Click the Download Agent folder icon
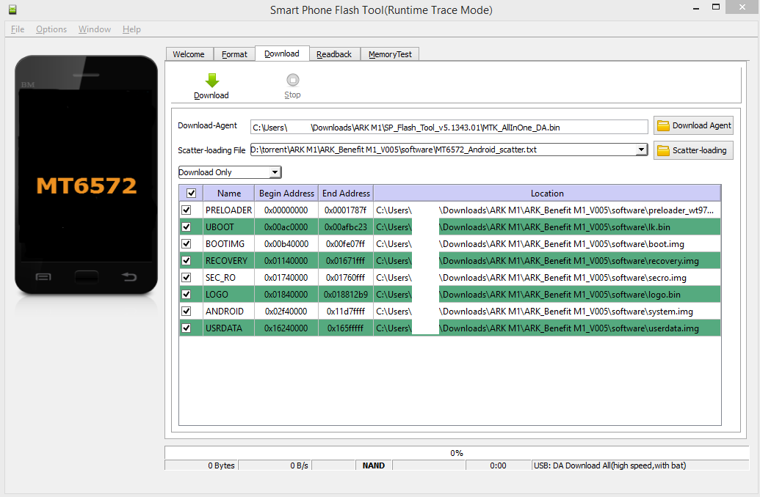760x497 pixels. click(663, 125)
